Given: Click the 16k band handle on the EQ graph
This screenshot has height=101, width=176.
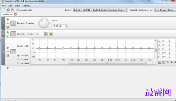Looking at the screenshot, I should pyautogui.click(x=149, y=48).
